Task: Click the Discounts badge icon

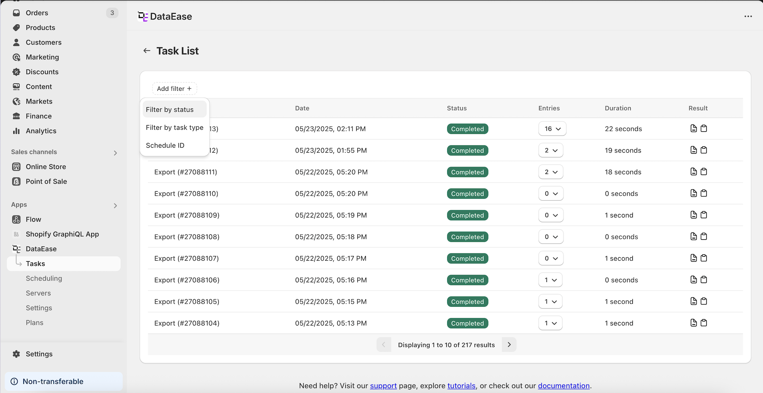Action: [x=16, y=72]
